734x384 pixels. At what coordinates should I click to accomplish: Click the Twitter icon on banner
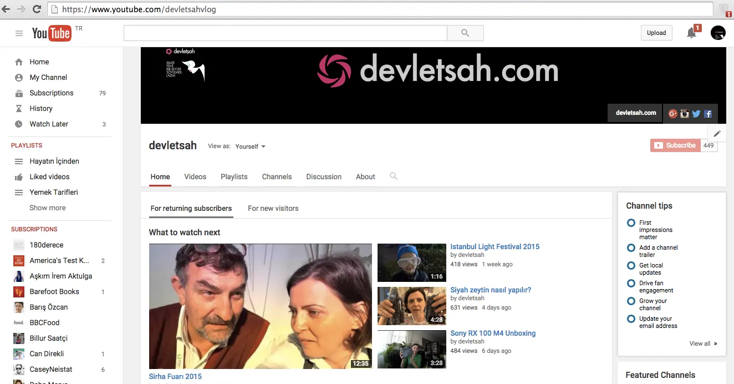tap(696, 114)
